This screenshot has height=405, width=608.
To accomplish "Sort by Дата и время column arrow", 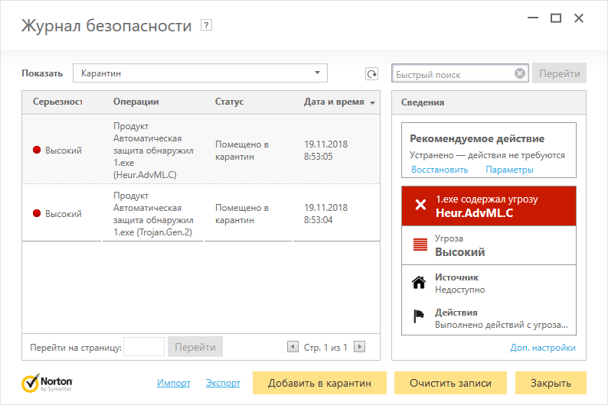I will (x=373, y=102).
